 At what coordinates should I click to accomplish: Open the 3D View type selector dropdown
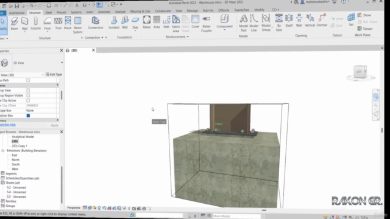(62, 63)
